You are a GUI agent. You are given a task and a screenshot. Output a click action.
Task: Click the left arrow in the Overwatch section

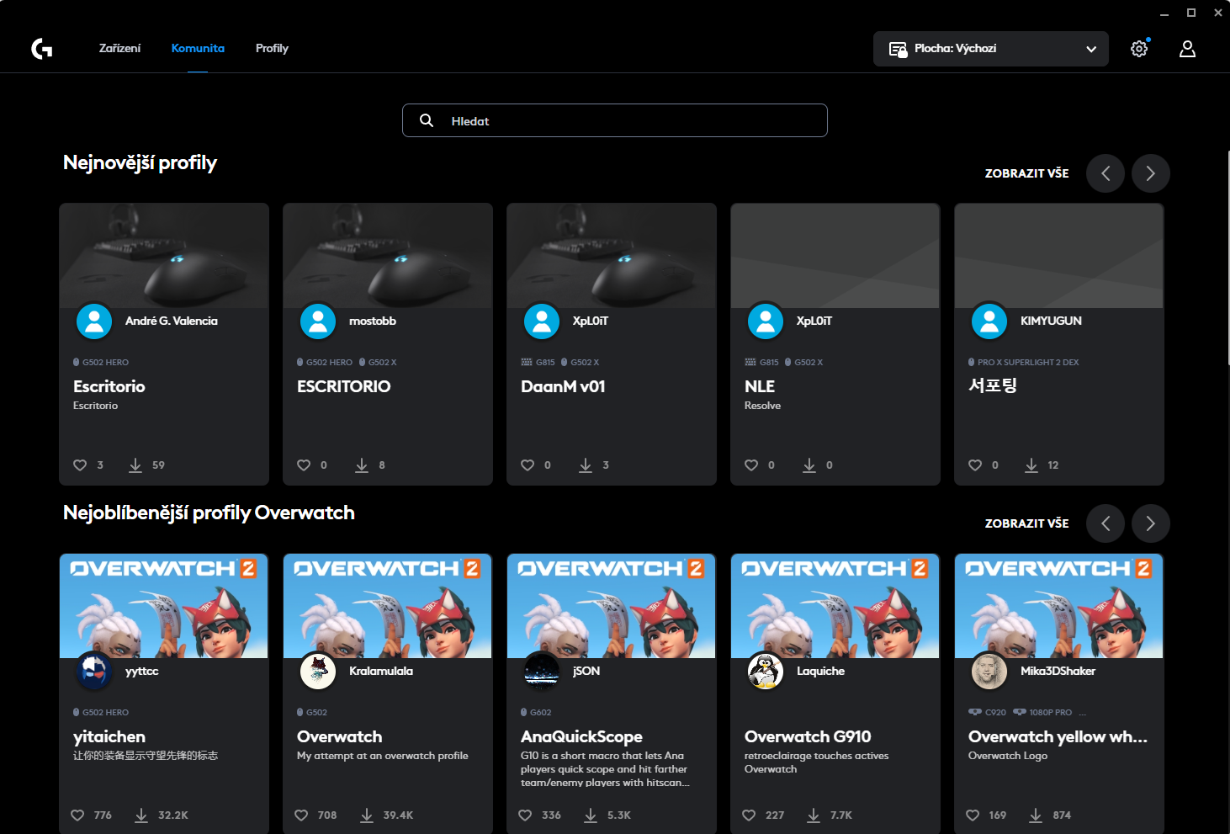(1105, 523)
